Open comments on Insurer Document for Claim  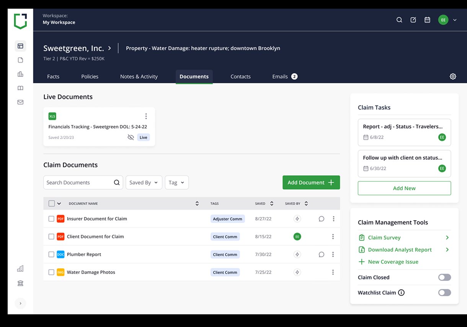click(322, 219)
